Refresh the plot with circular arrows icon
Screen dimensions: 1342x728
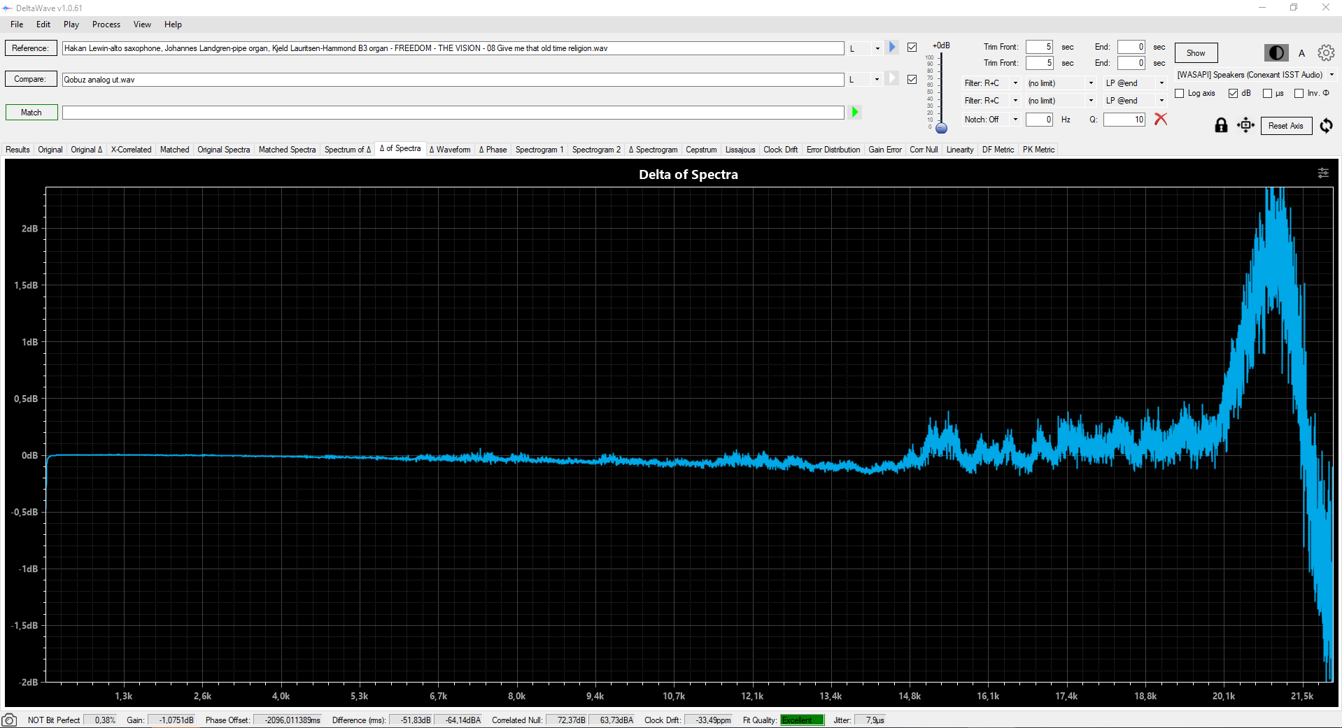pos(1327,125)
